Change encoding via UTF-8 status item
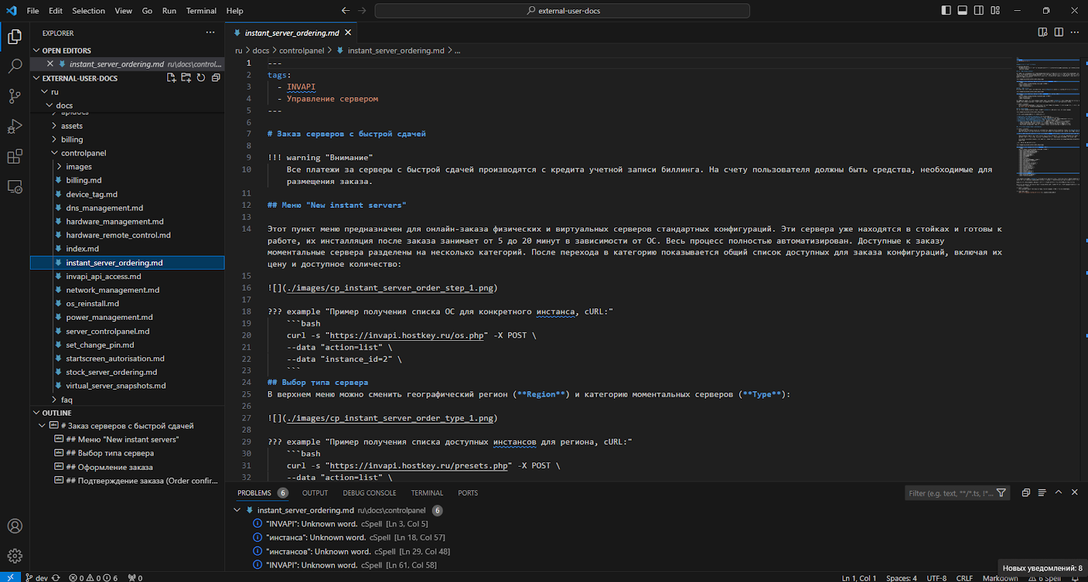This screenshot has width=1088, height=582. (x=936, y=578)
